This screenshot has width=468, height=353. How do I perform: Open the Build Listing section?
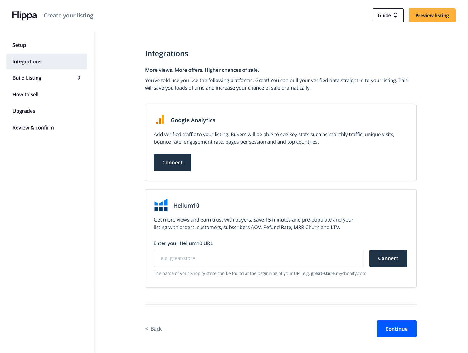tap(27, 78)
